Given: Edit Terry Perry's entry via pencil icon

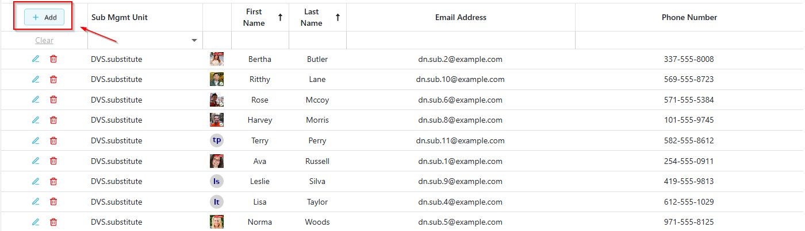Looking at the screenshot, I should 36,140.
